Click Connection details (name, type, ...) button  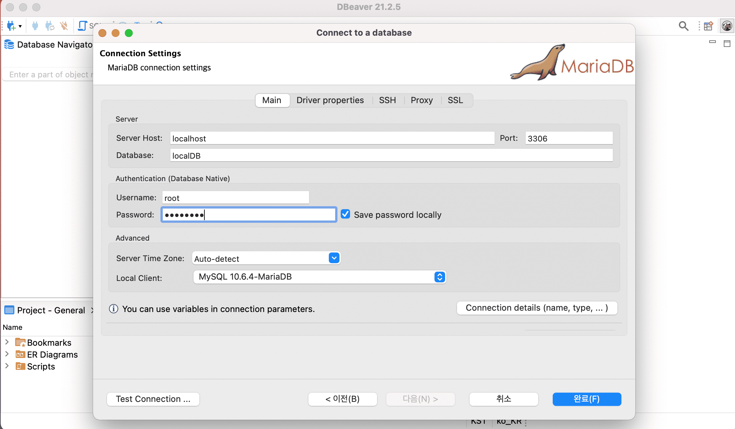(x=537, y=308)
